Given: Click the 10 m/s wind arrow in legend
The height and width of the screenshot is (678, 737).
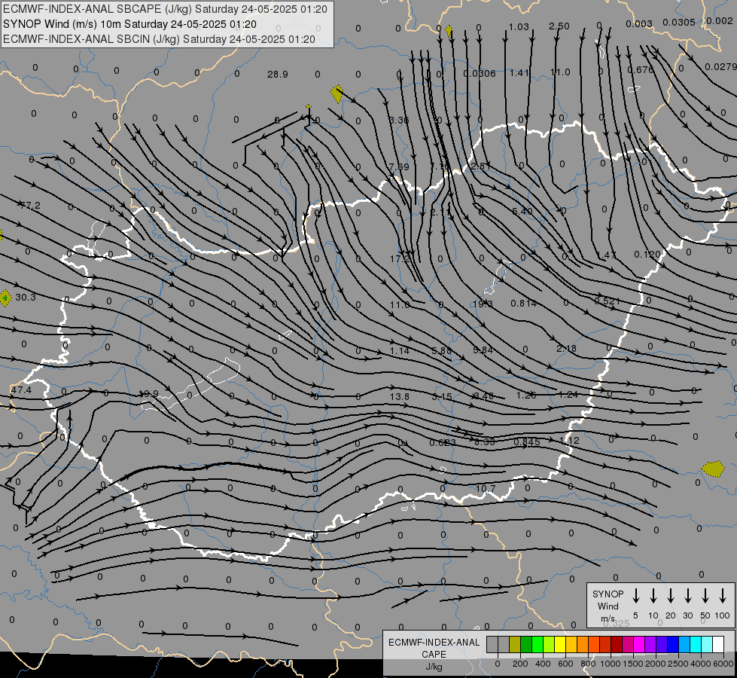Looking at the screenshot, I should coord(653,595).
